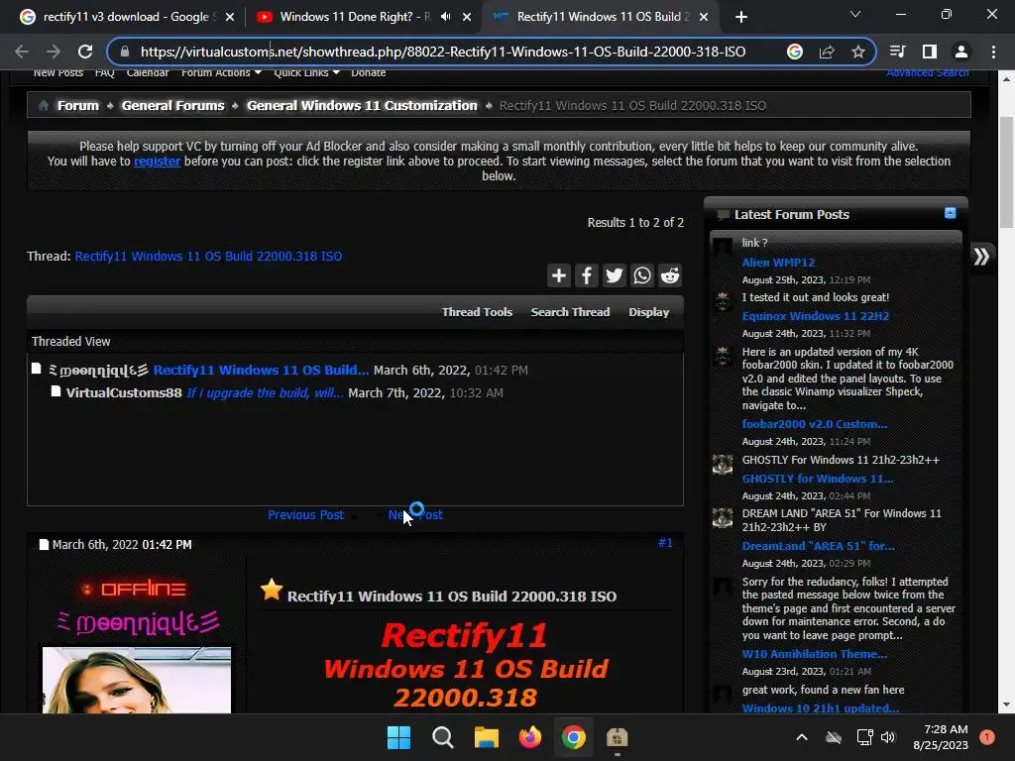1015x761 pixels.
Task: Go back with the browser back arrow
Action: [x=22, y=52]
